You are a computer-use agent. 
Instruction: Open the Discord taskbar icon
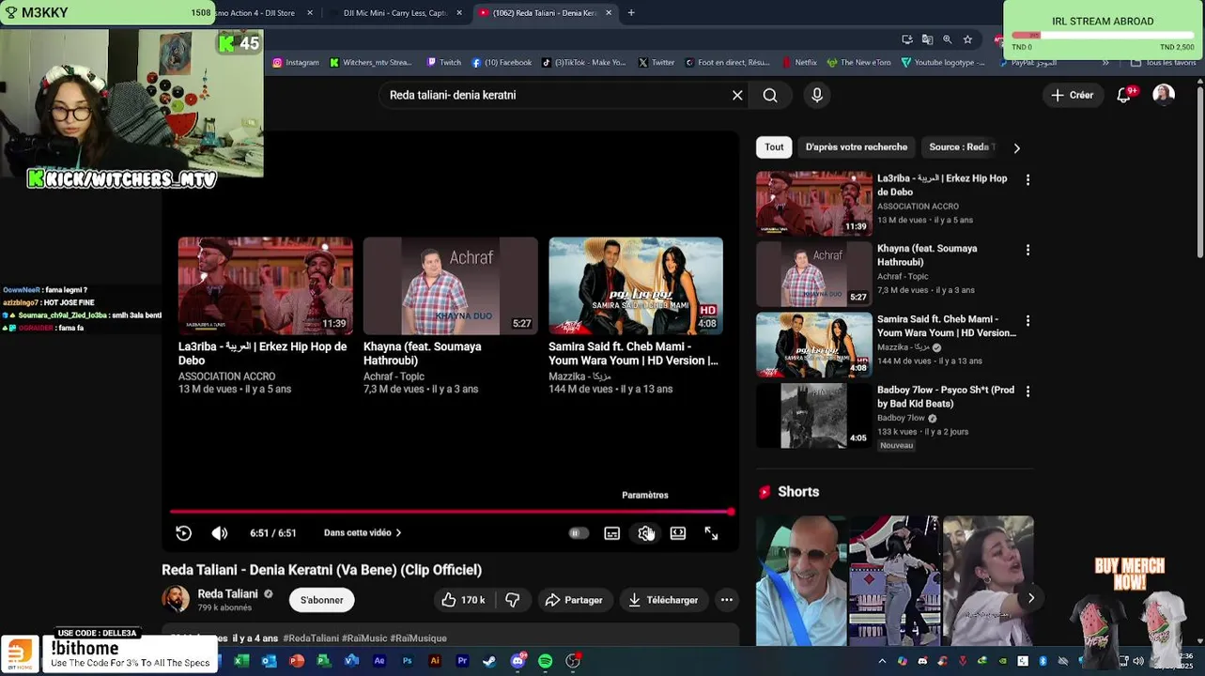pos(518,661)
